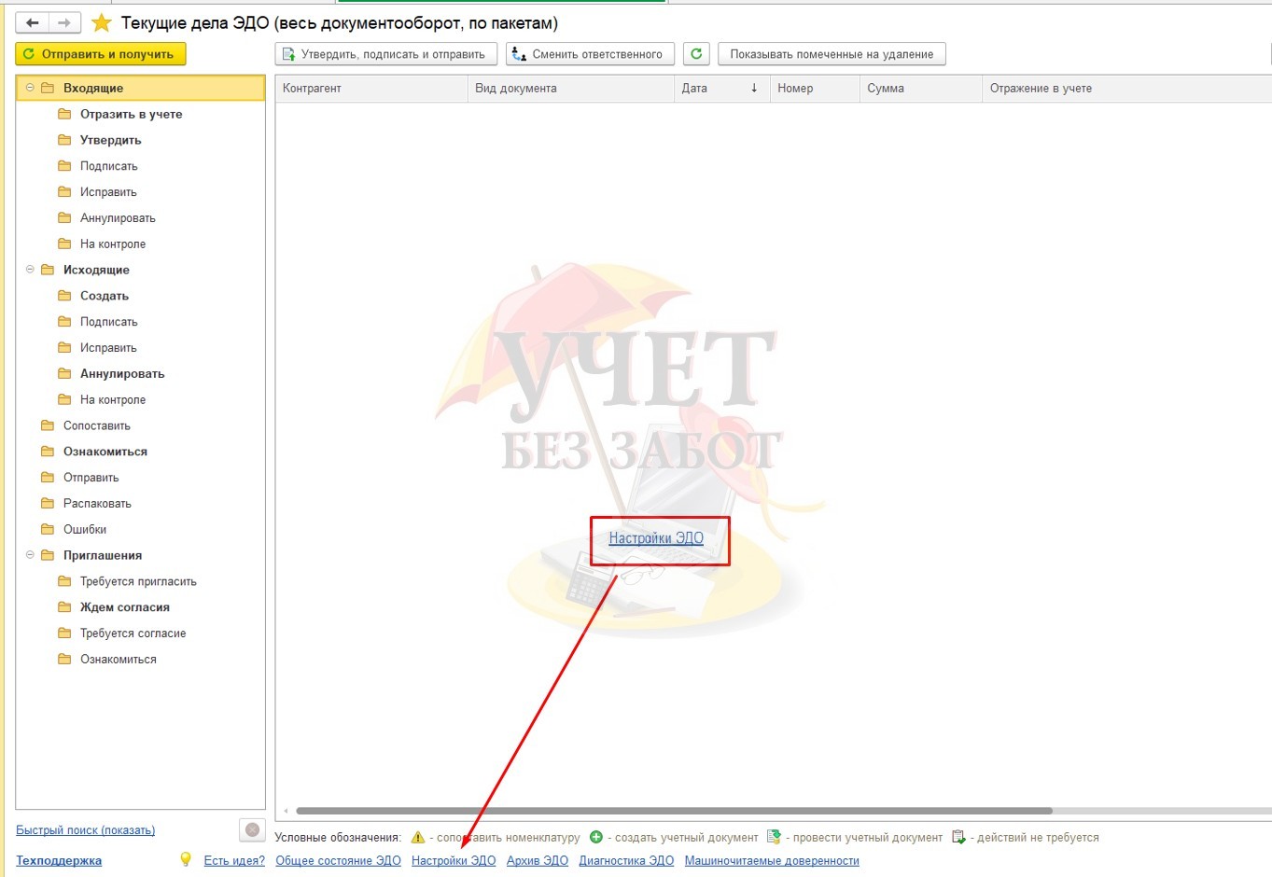Sort by the Дата column header

coord(721,89)
